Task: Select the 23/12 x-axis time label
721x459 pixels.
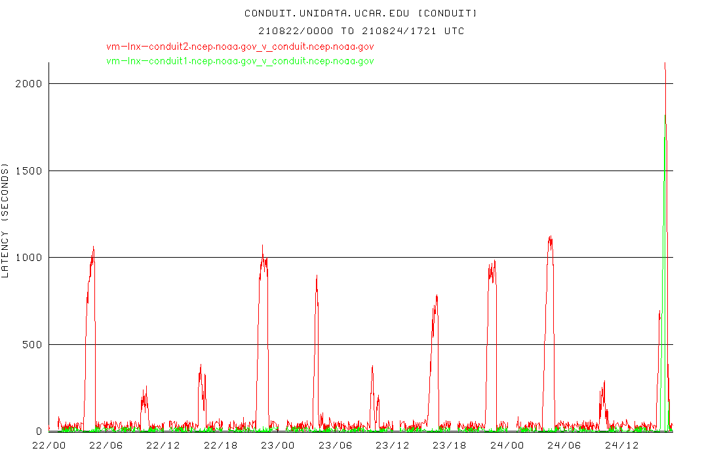Action: tap(393, 445)
